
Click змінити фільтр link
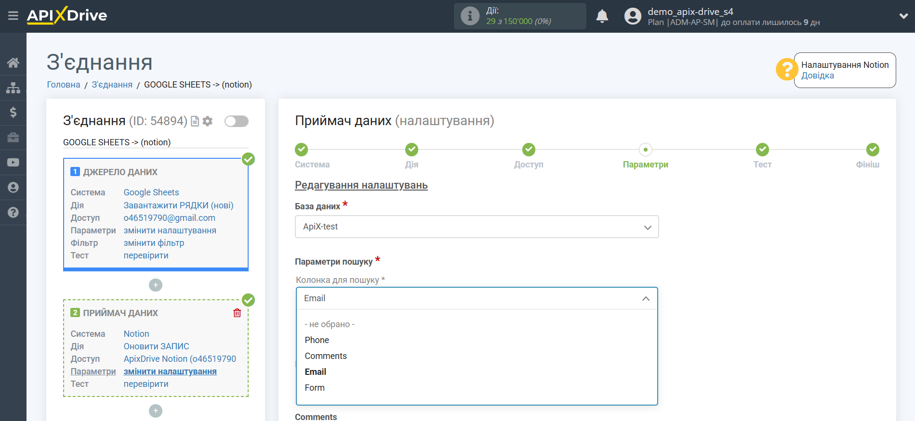pos(154,243)
